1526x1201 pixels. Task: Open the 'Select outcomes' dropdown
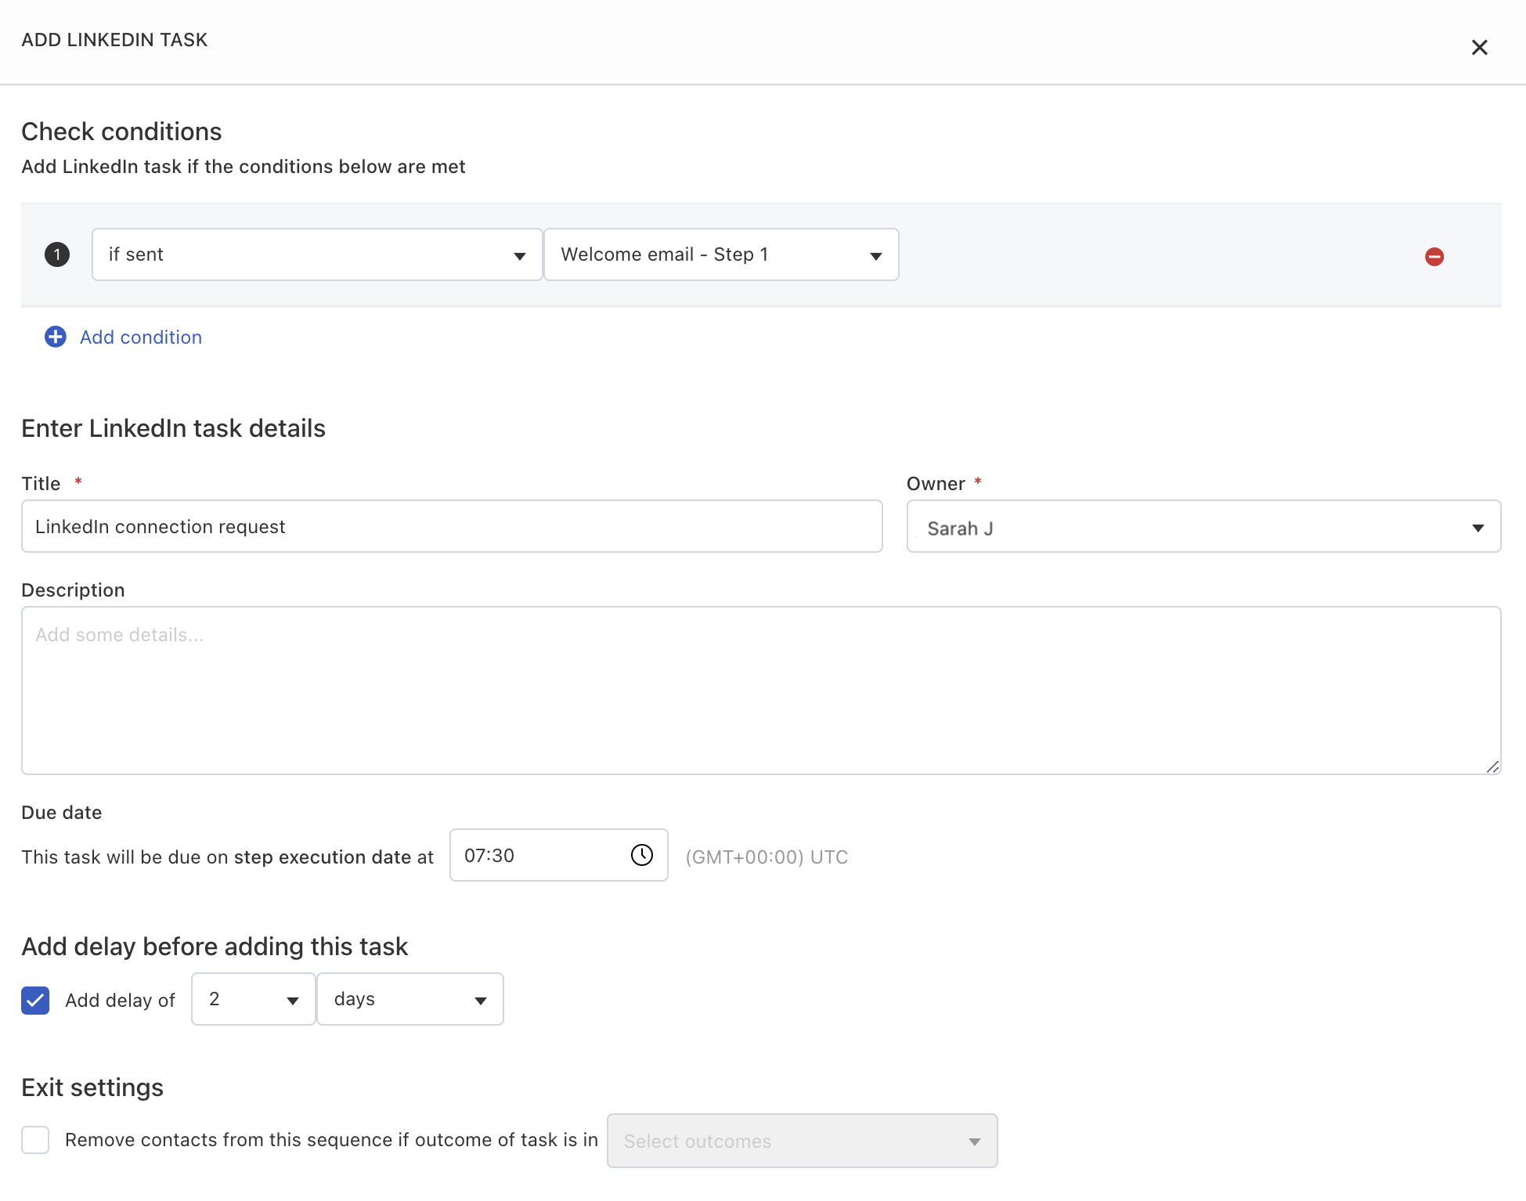coord(802,1141)
